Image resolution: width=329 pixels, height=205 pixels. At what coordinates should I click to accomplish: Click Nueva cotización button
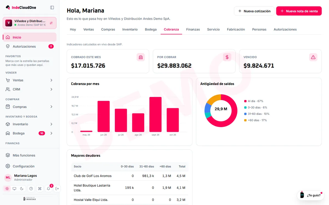pos(254,11)
